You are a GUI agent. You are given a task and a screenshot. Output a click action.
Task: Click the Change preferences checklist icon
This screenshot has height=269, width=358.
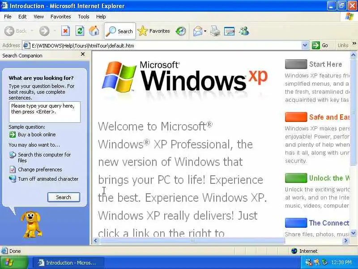coord(13,169)
